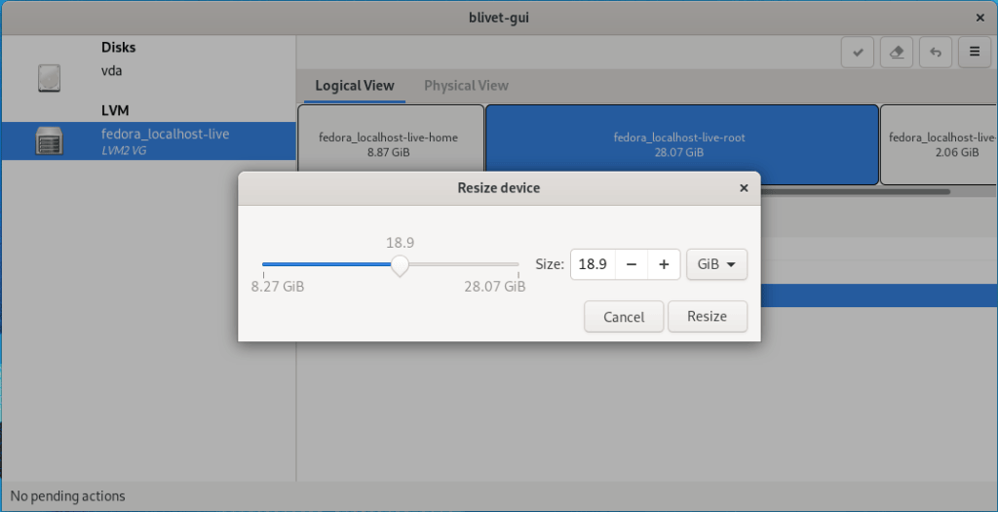The width and height of the screenshot is (998, 512).
Task: Click the apply pending actions checkmark icon
Action: (858, 54)
